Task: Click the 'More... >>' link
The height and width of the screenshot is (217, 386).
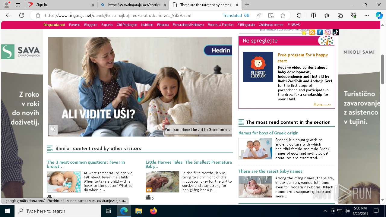Action: tap(322, 104)
